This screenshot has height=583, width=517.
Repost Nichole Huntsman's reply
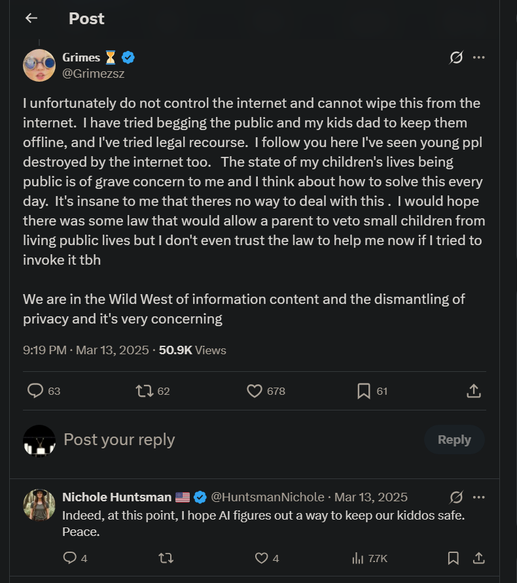[x=166, y=558]
